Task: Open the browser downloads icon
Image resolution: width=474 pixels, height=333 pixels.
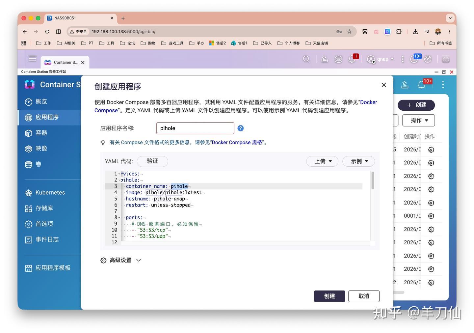Action: pos(415,32)
